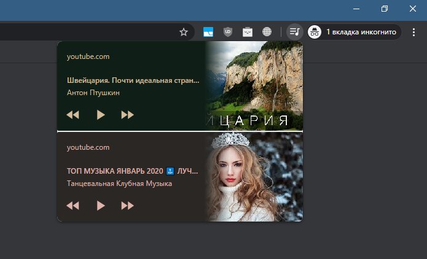Restore down the browser window
Screen dimensions: 427x259
click(385, 9)
